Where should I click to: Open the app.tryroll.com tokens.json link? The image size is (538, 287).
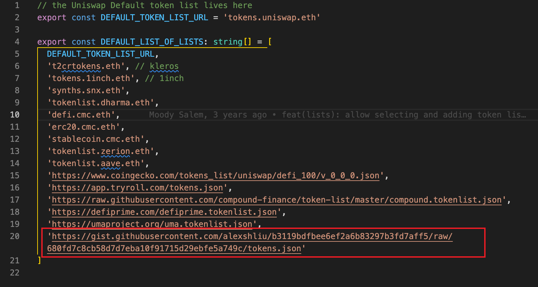137,188
